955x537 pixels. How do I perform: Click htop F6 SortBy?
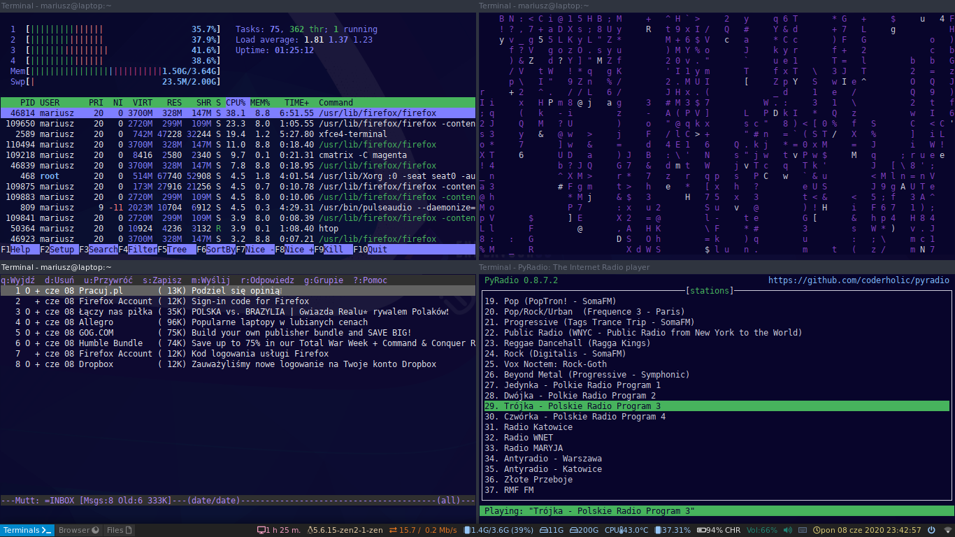point(216,250)
